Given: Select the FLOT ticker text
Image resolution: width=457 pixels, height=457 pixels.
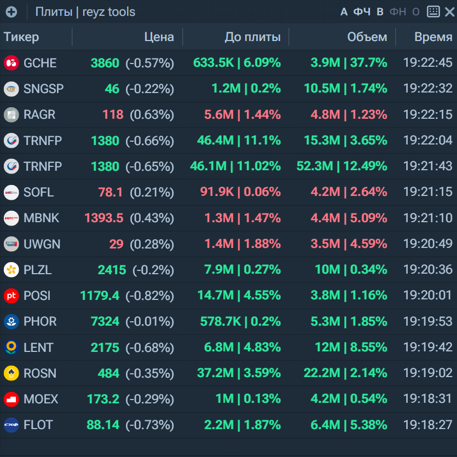Looking at the screenshot, I should point(38,425).
